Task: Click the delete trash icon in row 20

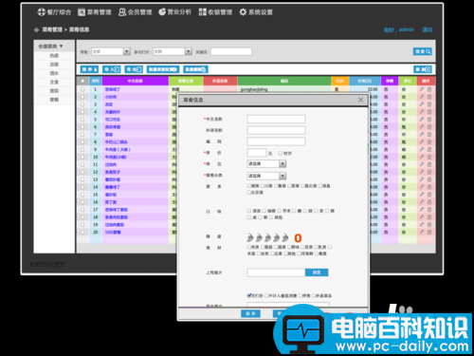Action: pos(429,232)
